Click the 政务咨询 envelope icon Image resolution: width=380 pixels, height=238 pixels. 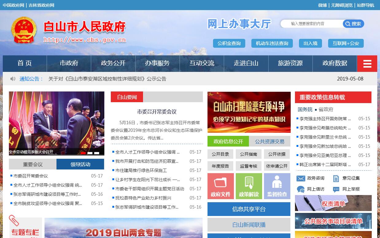point(301,178)
